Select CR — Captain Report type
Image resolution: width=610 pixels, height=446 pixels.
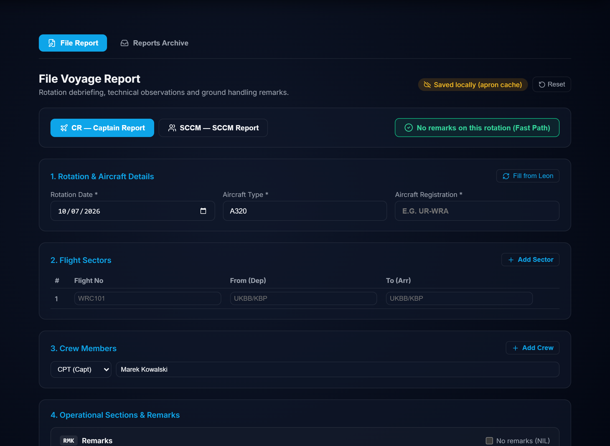(x=102, y=128)
